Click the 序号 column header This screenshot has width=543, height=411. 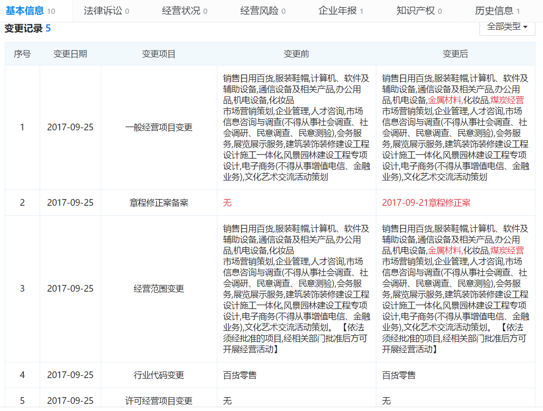(x=22, y=54)
